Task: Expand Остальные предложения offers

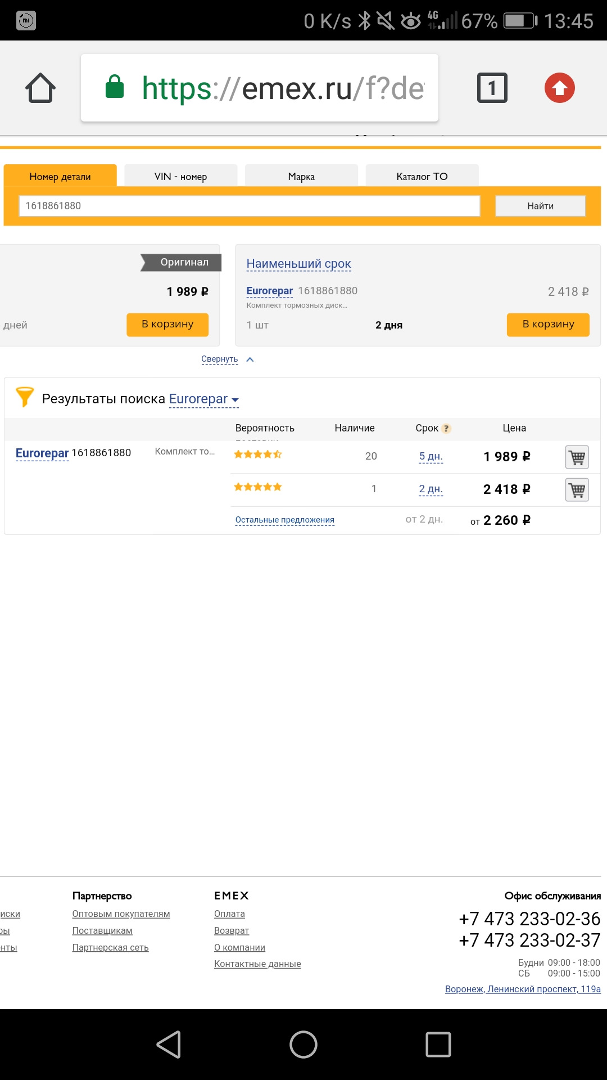Action: tap(284, 520)
